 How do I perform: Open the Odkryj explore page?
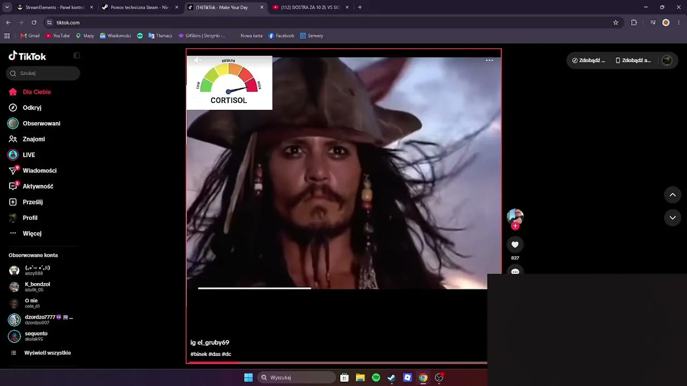(25, 108)
